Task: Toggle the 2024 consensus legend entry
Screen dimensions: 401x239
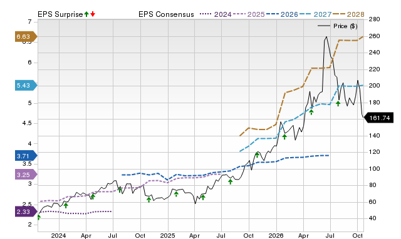Action: (x=216, y=14)
